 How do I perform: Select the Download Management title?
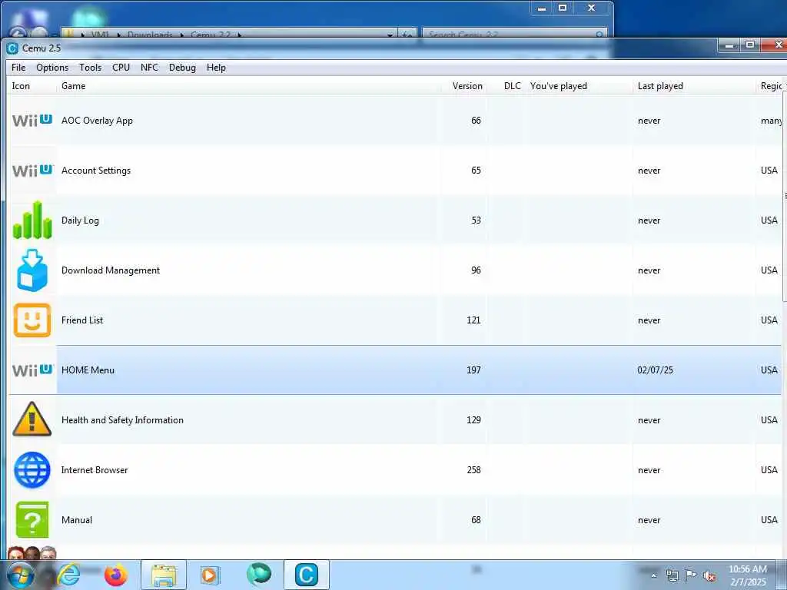pyautogui.click(x=111, y=270)
